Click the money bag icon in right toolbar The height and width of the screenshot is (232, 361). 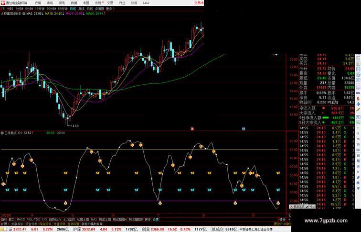pyautogui.click(x=358, y=99)
